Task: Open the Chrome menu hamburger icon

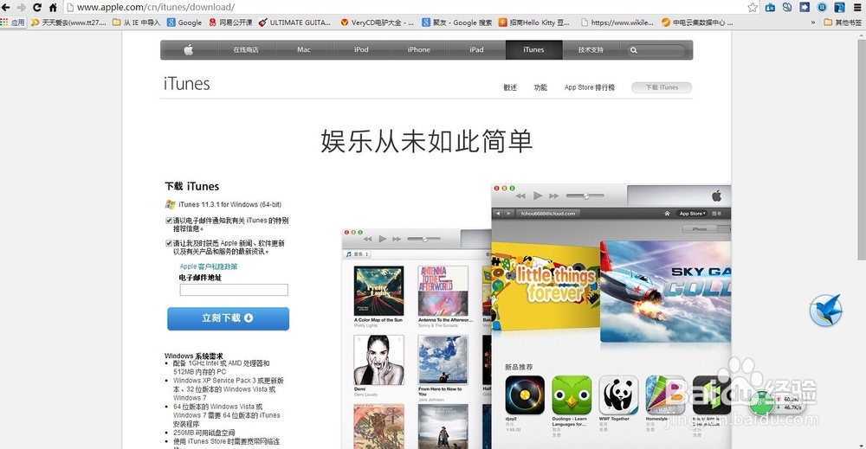Action: tap(857, 7)
